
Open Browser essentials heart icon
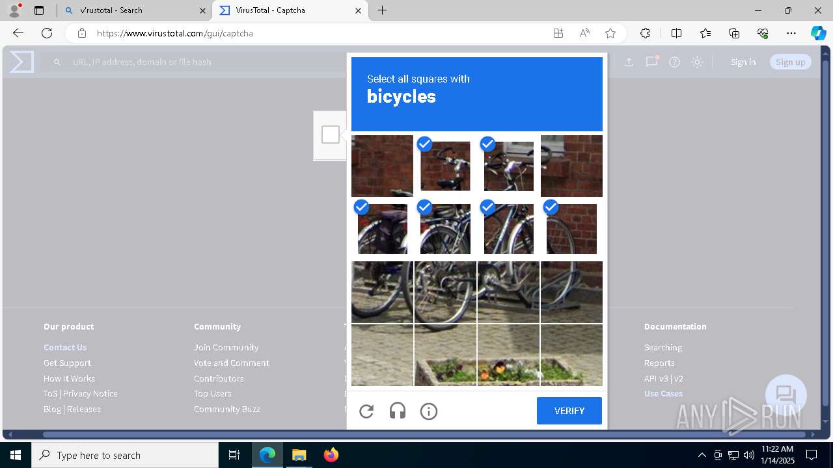click(x=763, y=33)
